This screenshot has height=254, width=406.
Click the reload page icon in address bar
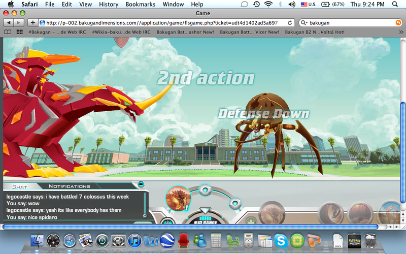point(290,23)
